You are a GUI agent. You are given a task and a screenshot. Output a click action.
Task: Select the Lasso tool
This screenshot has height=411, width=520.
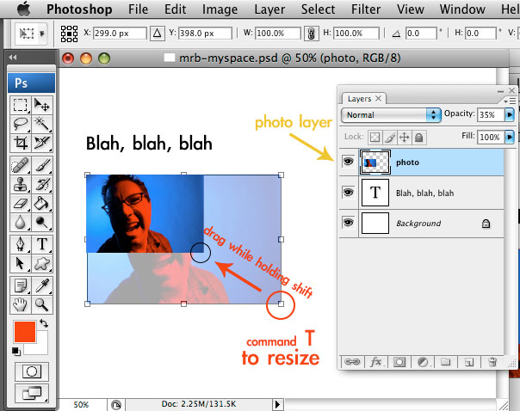pos(21,124)
